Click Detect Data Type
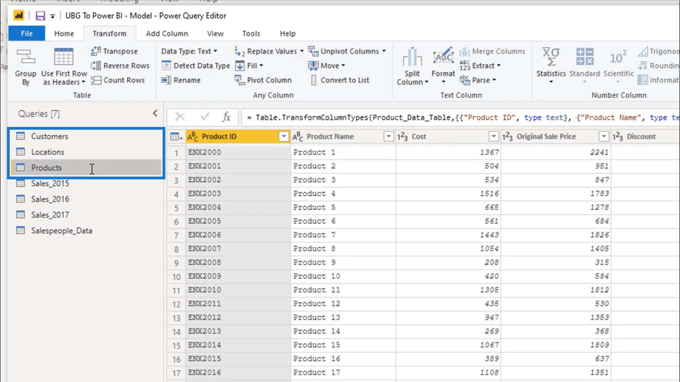This screenshot has width=680, height=382. tap(195, 66)
